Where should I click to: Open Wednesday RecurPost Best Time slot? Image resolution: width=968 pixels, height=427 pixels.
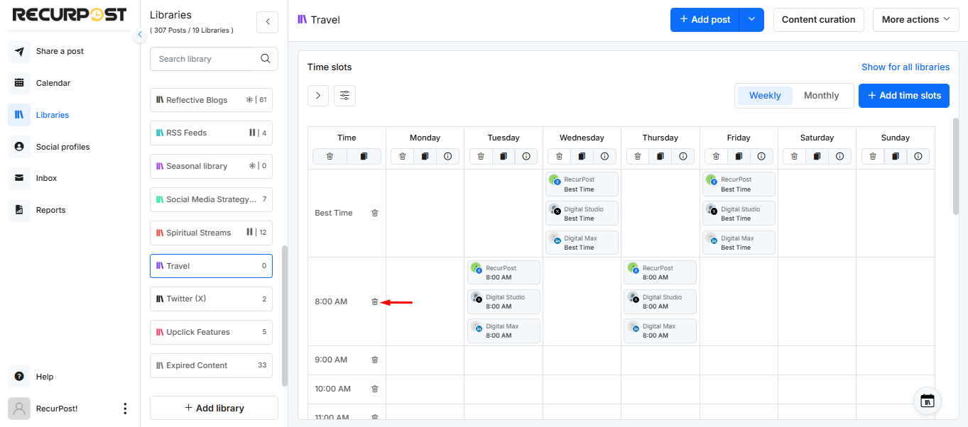[582, 184]
